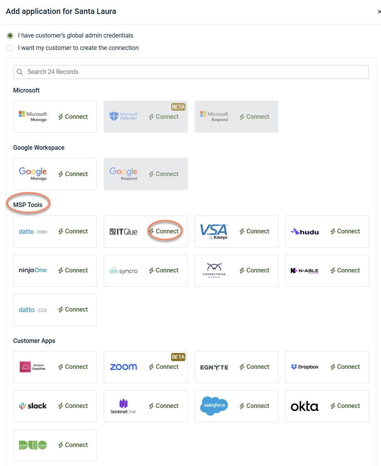Click the Slack logo icon
The height and width of the screenshot is (466, 381).
(x=22, y=406)
